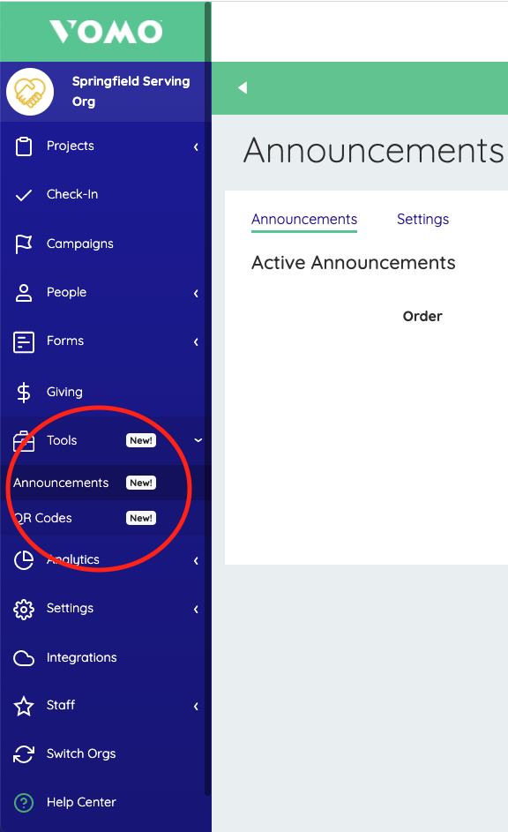Expand the Projects submenu chevron
Screen dimensions: 508x832
pos(196,146)
